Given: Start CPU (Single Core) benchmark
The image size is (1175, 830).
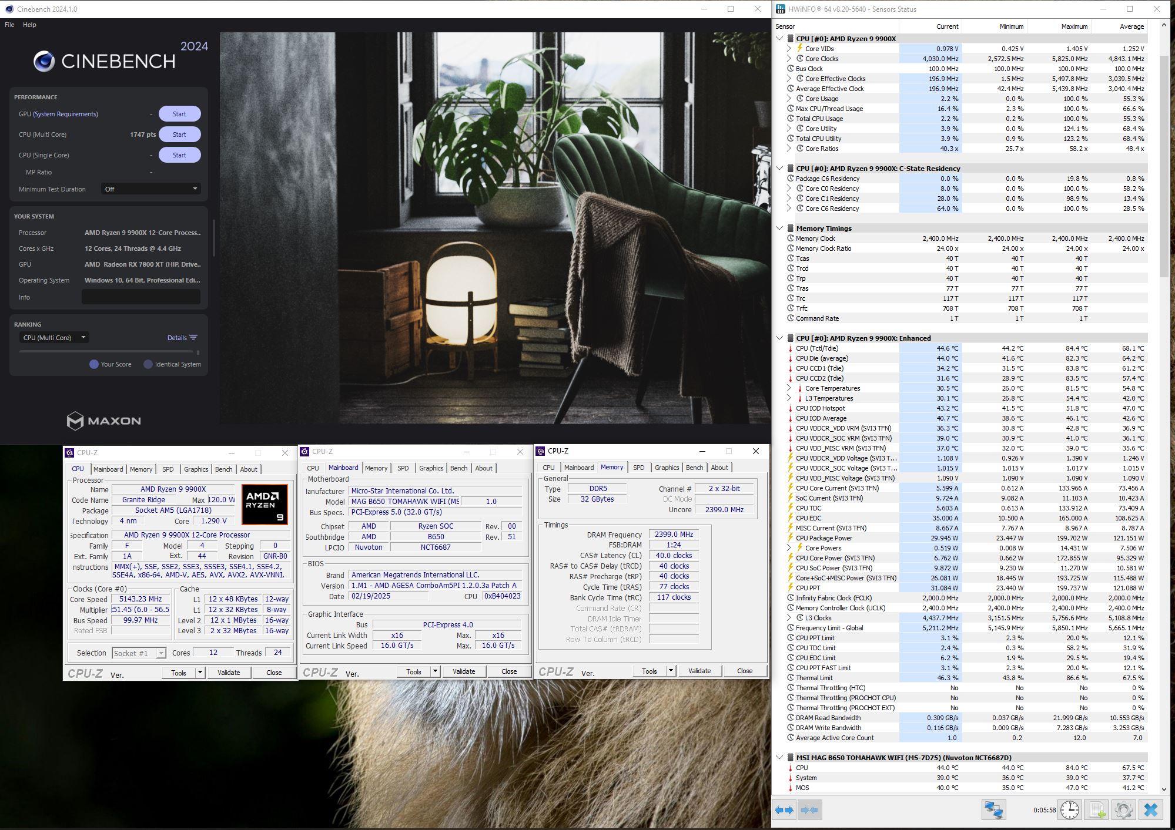Looking at the screenshot, I should (x=180, y=155).
